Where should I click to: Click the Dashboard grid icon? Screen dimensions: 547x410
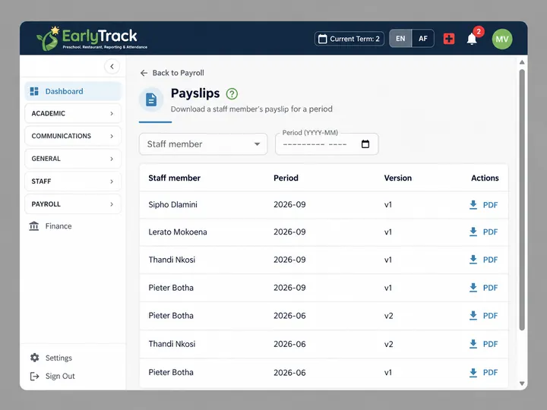(34, 91)
